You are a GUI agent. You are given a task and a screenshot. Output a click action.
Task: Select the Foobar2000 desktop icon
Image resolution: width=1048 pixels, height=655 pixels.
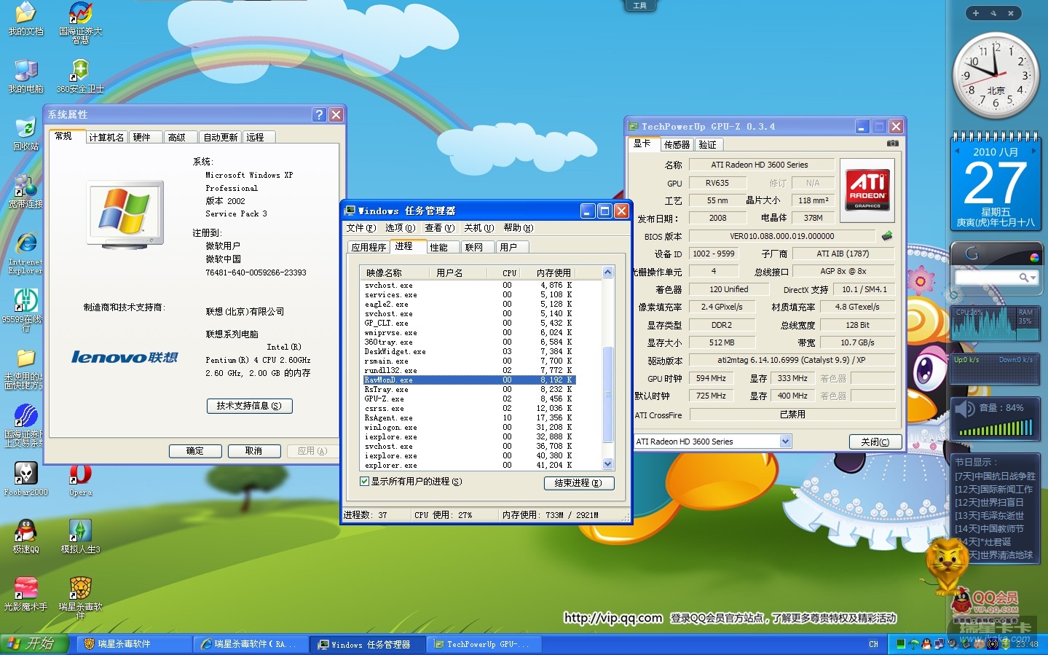pos(25,479)
